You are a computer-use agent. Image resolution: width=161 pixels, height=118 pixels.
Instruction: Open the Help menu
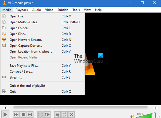pos(98,10)
